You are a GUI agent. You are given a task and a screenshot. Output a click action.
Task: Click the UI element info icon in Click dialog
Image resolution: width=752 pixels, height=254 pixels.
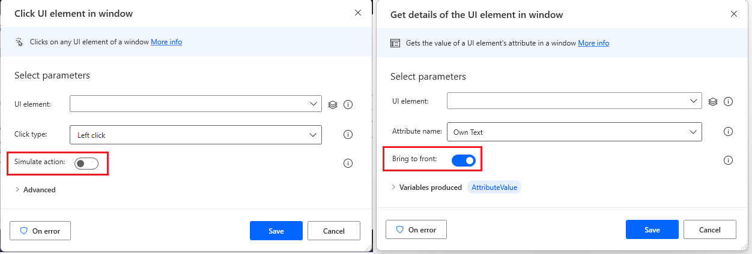tap(348, 105)
